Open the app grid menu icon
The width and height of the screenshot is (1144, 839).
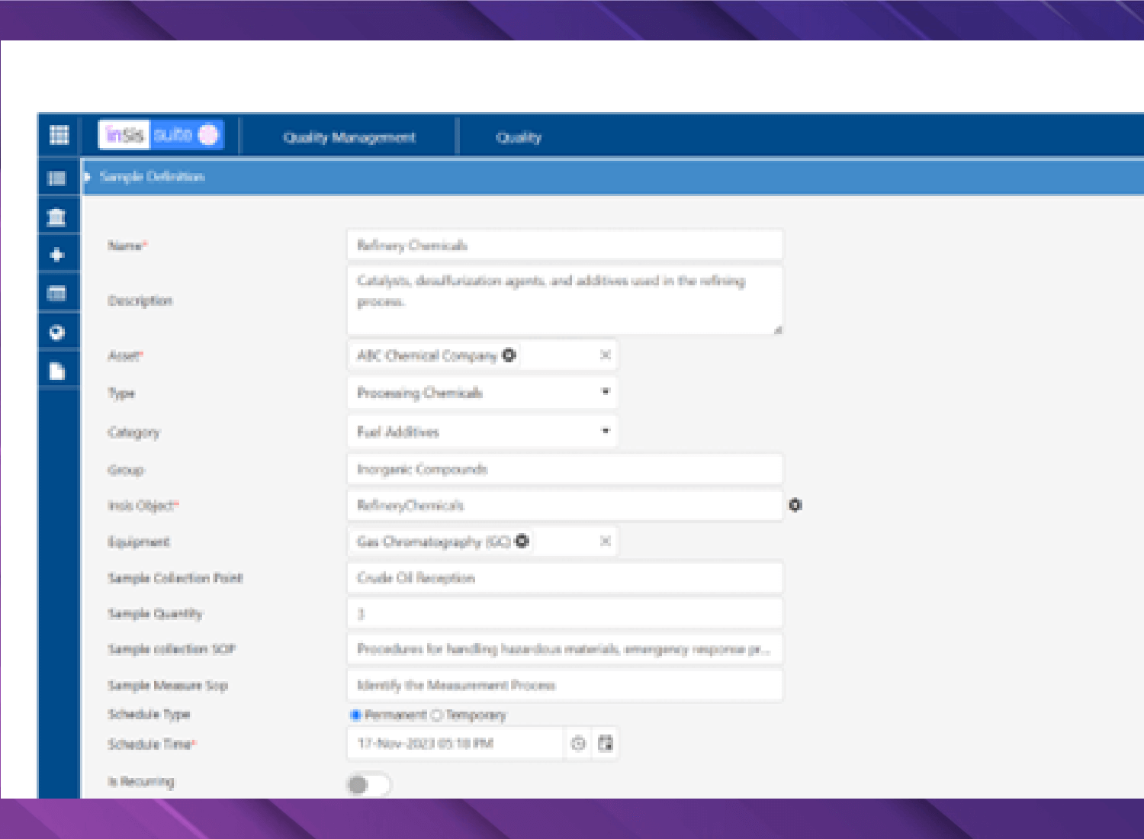(x=59, y=135)
